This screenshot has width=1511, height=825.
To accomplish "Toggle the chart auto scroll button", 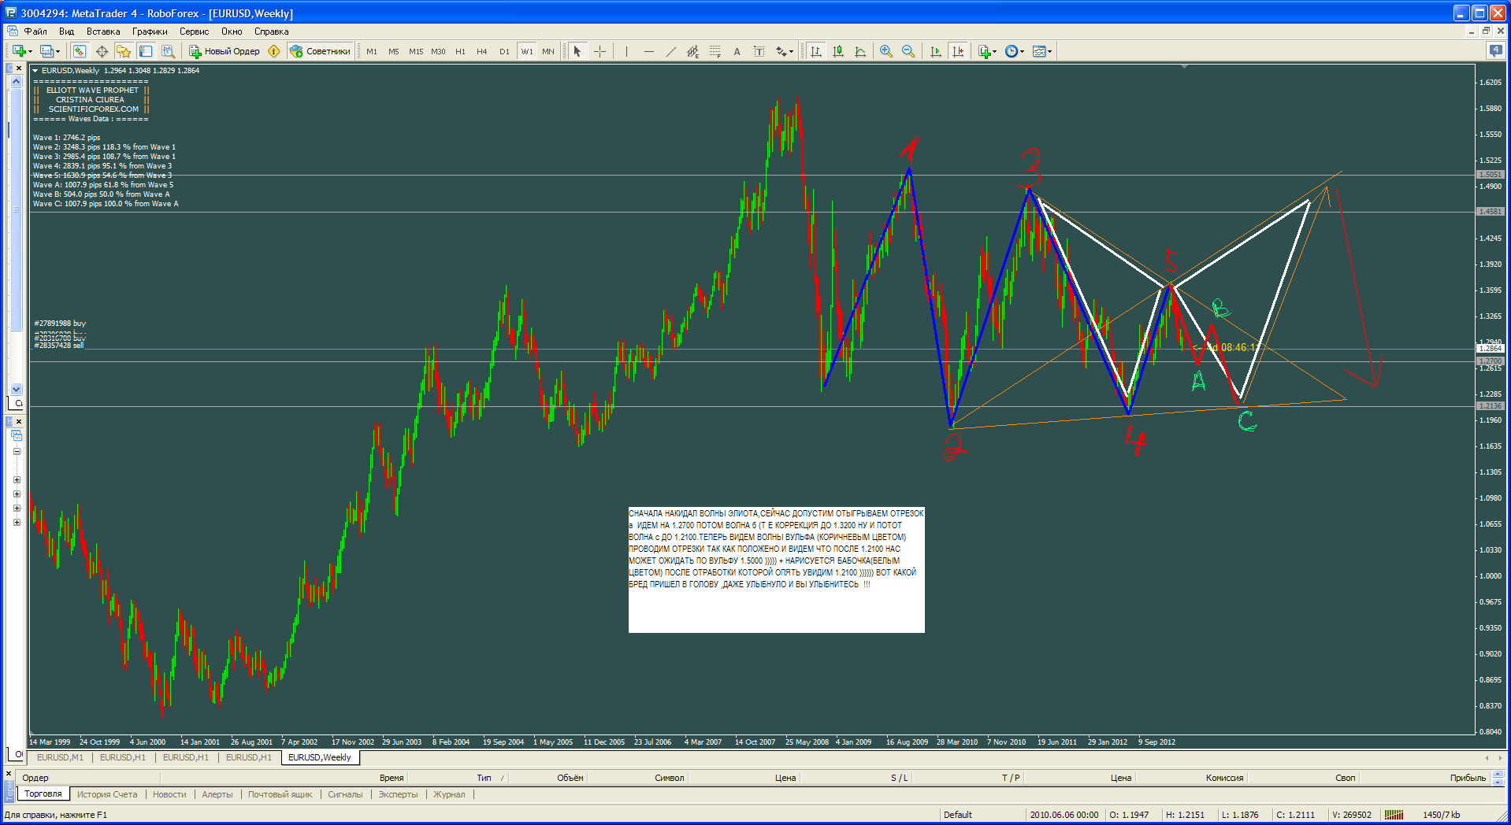I will pyautogui.click(x=936, y=51).
